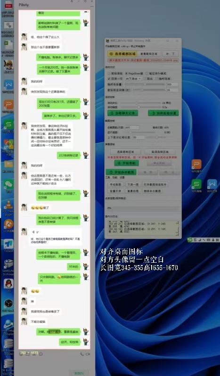Click the 95年的 chat message bubble
The width and height of the screenshot is (220, 376).
click(73, 266)
